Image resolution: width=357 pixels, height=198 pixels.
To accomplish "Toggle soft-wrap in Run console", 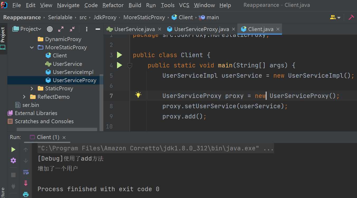I will tap(26, 172).
